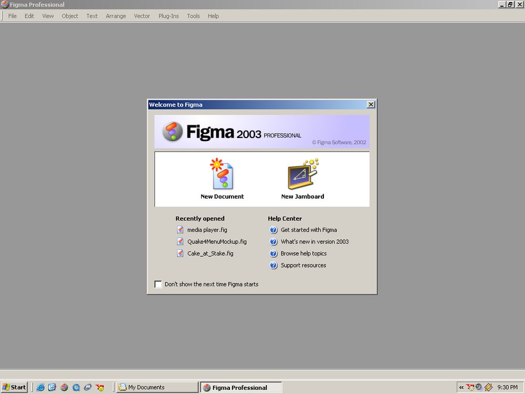This screenshot has height=394, width=525.
Task: Restore down the Figma Professional window
Action: 510,4
